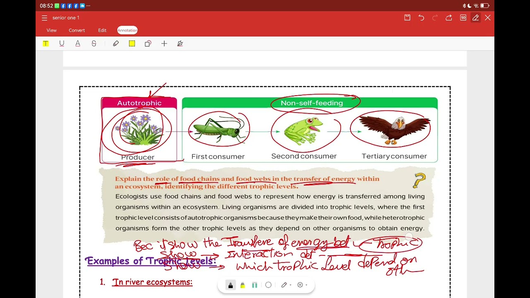Close the document with the X
Viewport: 530px width, 298px height.
tap(488, 18)
